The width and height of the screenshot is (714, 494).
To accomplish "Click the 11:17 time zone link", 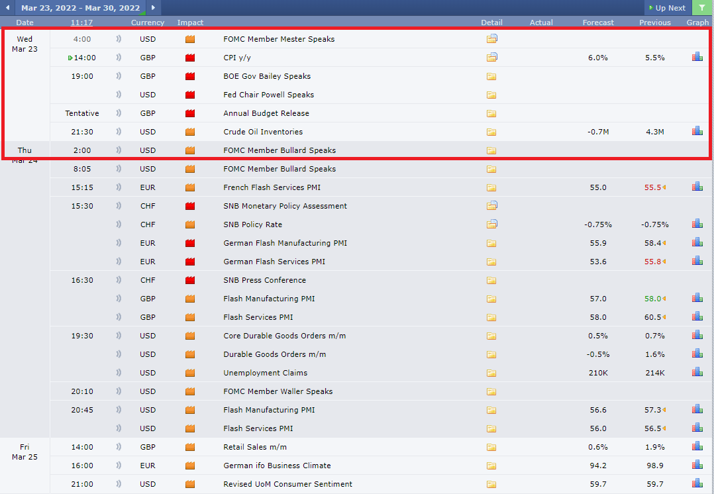I will pyautogui.click(x=81, y=23).
